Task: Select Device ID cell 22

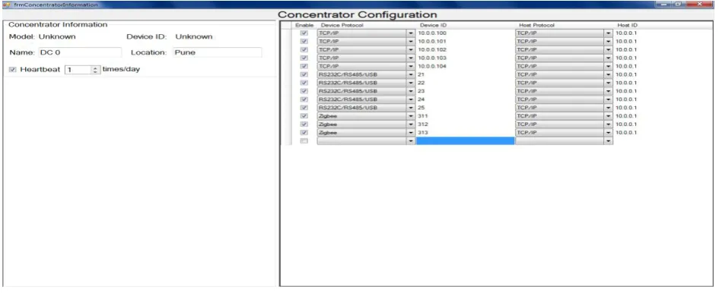Action: point(465,83)
